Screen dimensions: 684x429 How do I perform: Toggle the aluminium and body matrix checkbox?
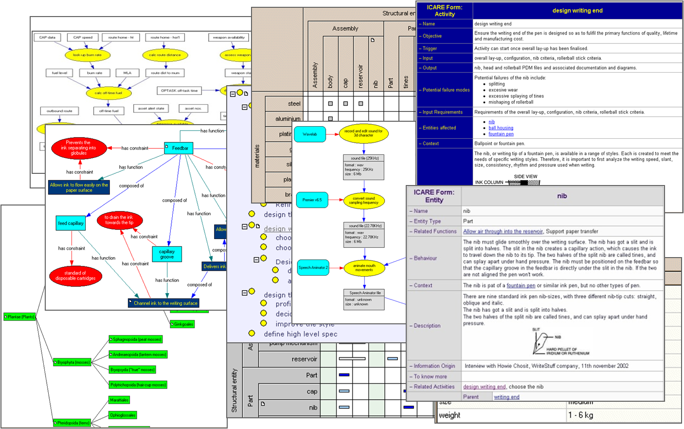(330, 118)
